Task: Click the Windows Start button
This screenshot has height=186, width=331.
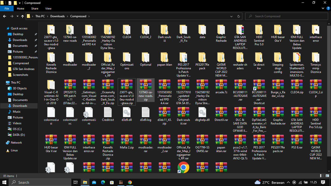Action: 4,182
